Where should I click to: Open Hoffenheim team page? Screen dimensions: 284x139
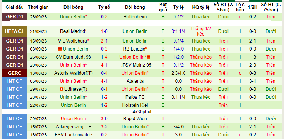pos(135,17)
